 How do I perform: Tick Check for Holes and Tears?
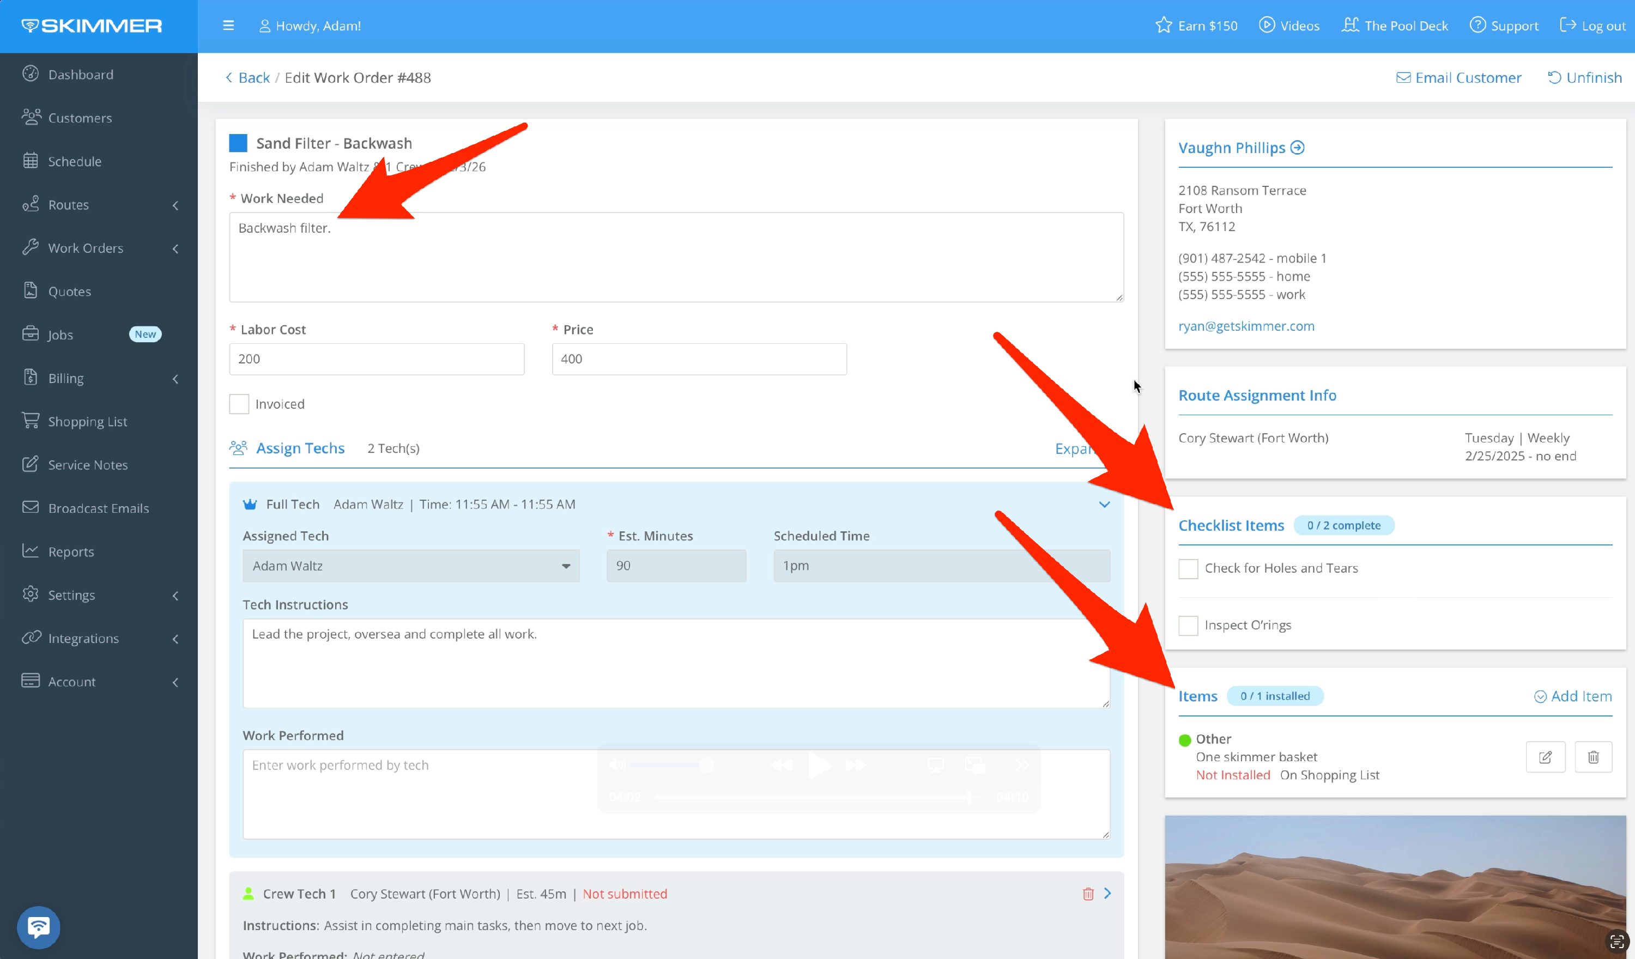tap(1188, 568)
